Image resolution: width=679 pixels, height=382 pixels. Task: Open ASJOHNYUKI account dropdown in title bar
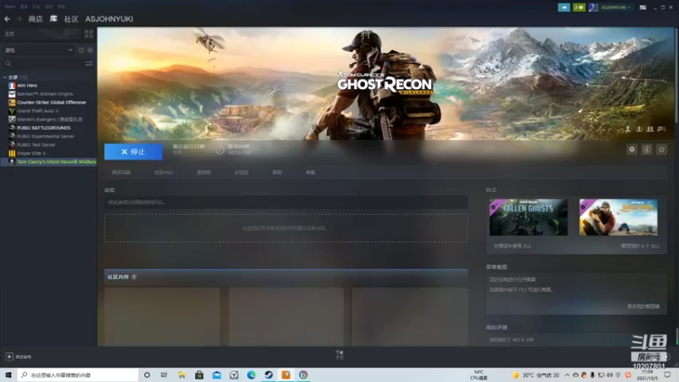click(615, 8)
